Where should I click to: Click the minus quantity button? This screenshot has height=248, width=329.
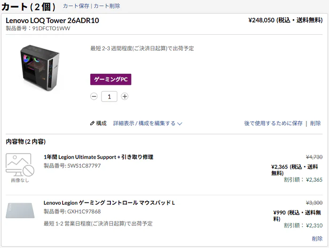coord(94,96)
